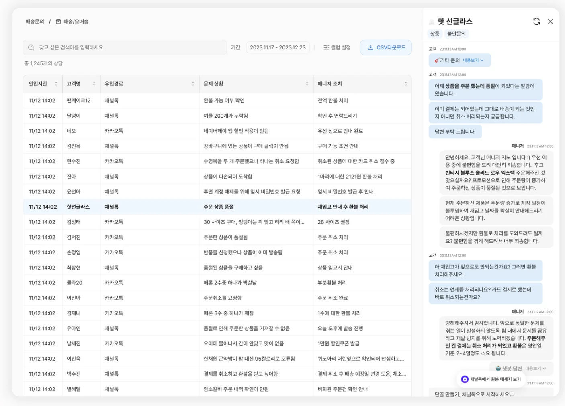Select the 불만문의 tag
The image size is (565, 406).
(x=456, y=34)
